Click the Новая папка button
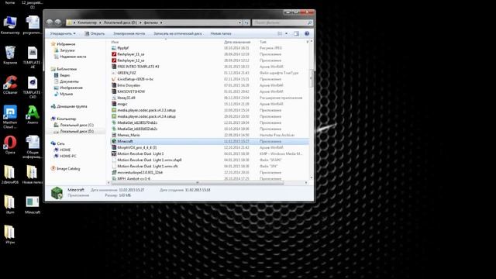 click(x=221, y=33)
